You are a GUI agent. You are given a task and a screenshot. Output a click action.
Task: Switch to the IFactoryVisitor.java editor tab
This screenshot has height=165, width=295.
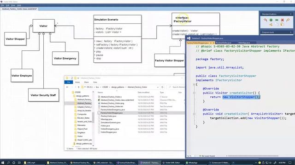pyautogui.click(x=224, y=43)
